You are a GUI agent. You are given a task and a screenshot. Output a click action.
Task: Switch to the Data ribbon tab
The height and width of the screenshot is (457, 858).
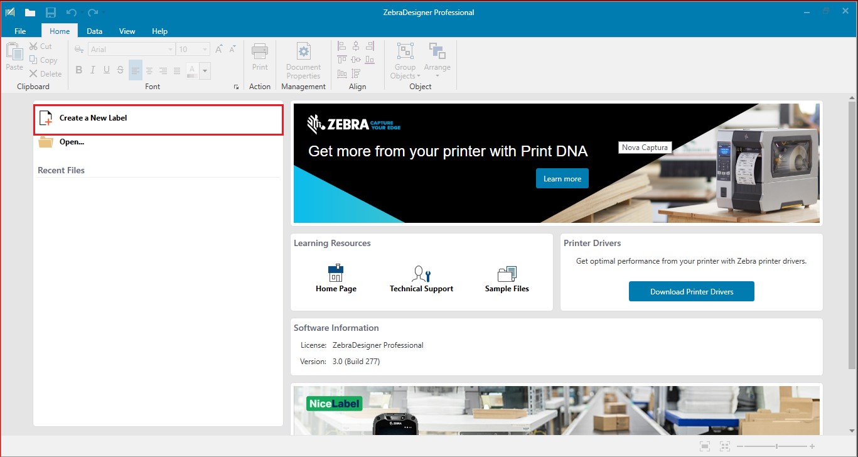(94, 30)
